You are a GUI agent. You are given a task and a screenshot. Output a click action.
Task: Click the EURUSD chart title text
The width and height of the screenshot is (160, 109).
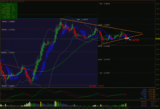pyautogui.click(x=13, y=1)
